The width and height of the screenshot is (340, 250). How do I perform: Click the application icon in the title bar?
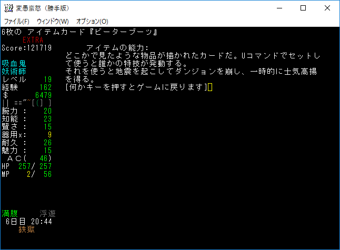tap(8, 8)
